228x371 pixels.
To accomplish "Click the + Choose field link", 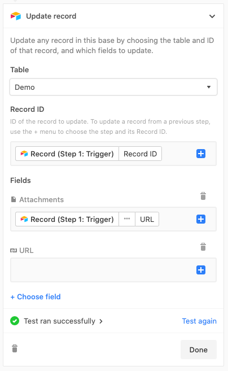I will point(36,296).
